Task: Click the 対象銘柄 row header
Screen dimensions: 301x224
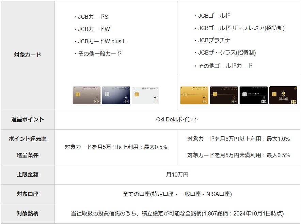Action: (x=28, y=213)
